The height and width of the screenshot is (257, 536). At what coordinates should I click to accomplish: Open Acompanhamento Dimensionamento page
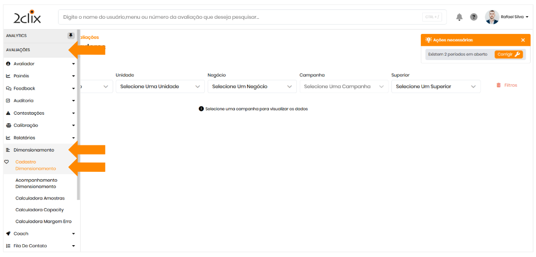[x=36, y=183]
